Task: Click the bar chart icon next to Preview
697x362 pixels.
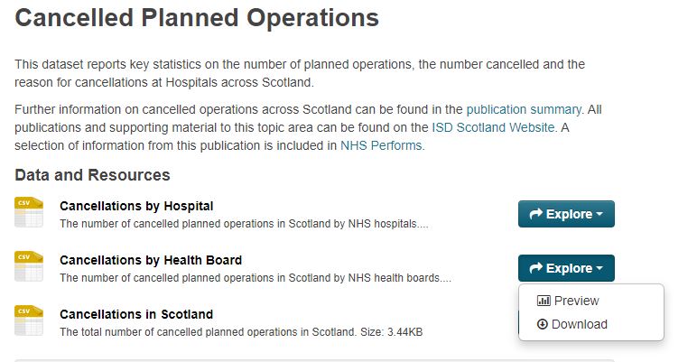Action: pos(544,301)
